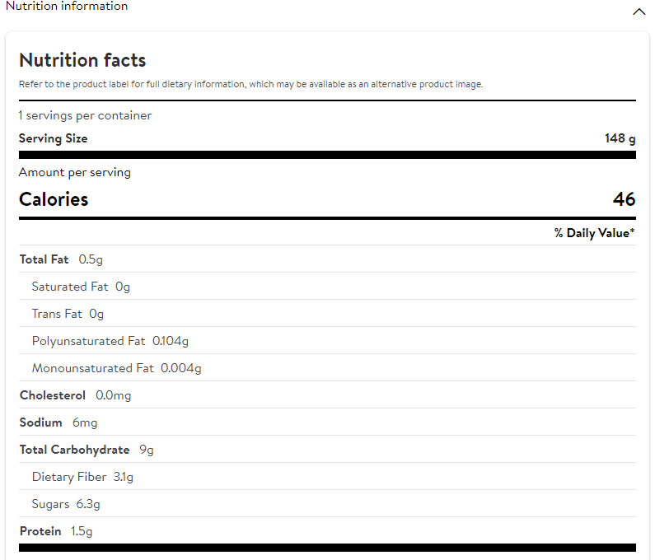Collapse the Nutrition information section chevron
The width and height of the screenshot is (655, 560).
pyautogui.click(x=639, y=12)
